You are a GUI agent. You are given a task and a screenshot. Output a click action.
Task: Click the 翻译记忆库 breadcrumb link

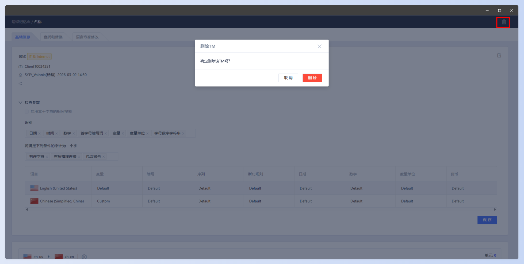click(21, 22)
